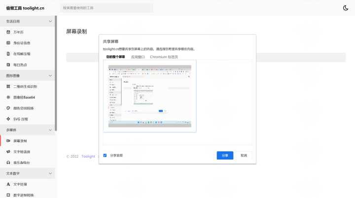Screen dimensions: 355x198
Task: Click the camera icon beside 屏幕录制
Action: tap(8, 141)
